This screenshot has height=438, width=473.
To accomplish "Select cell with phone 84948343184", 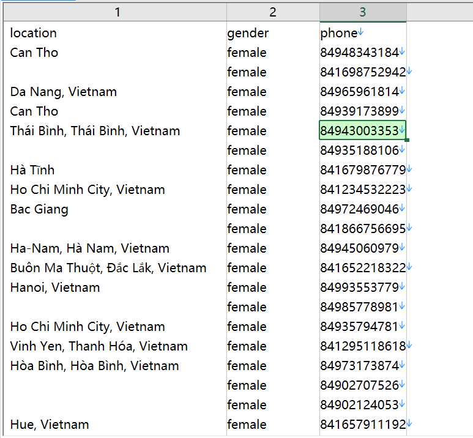I will tap(363, 53).
